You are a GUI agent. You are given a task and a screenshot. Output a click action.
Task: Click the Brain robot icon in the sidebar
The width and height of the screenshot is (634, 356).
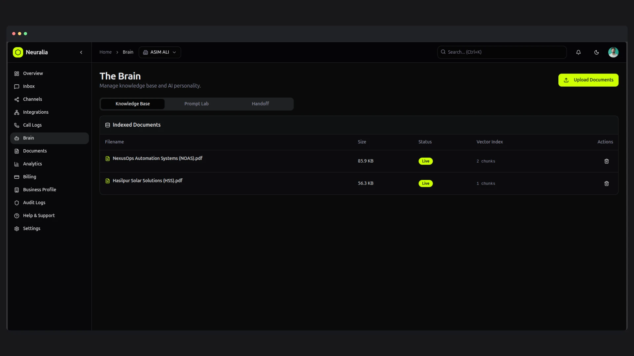pyautogui.click(x=17, y=138)
